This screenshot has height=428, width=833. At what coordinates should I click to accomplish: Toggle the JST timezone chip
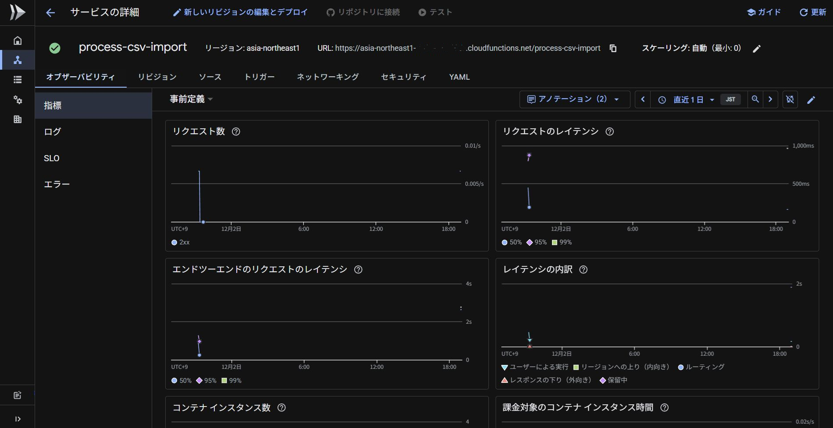730,99
